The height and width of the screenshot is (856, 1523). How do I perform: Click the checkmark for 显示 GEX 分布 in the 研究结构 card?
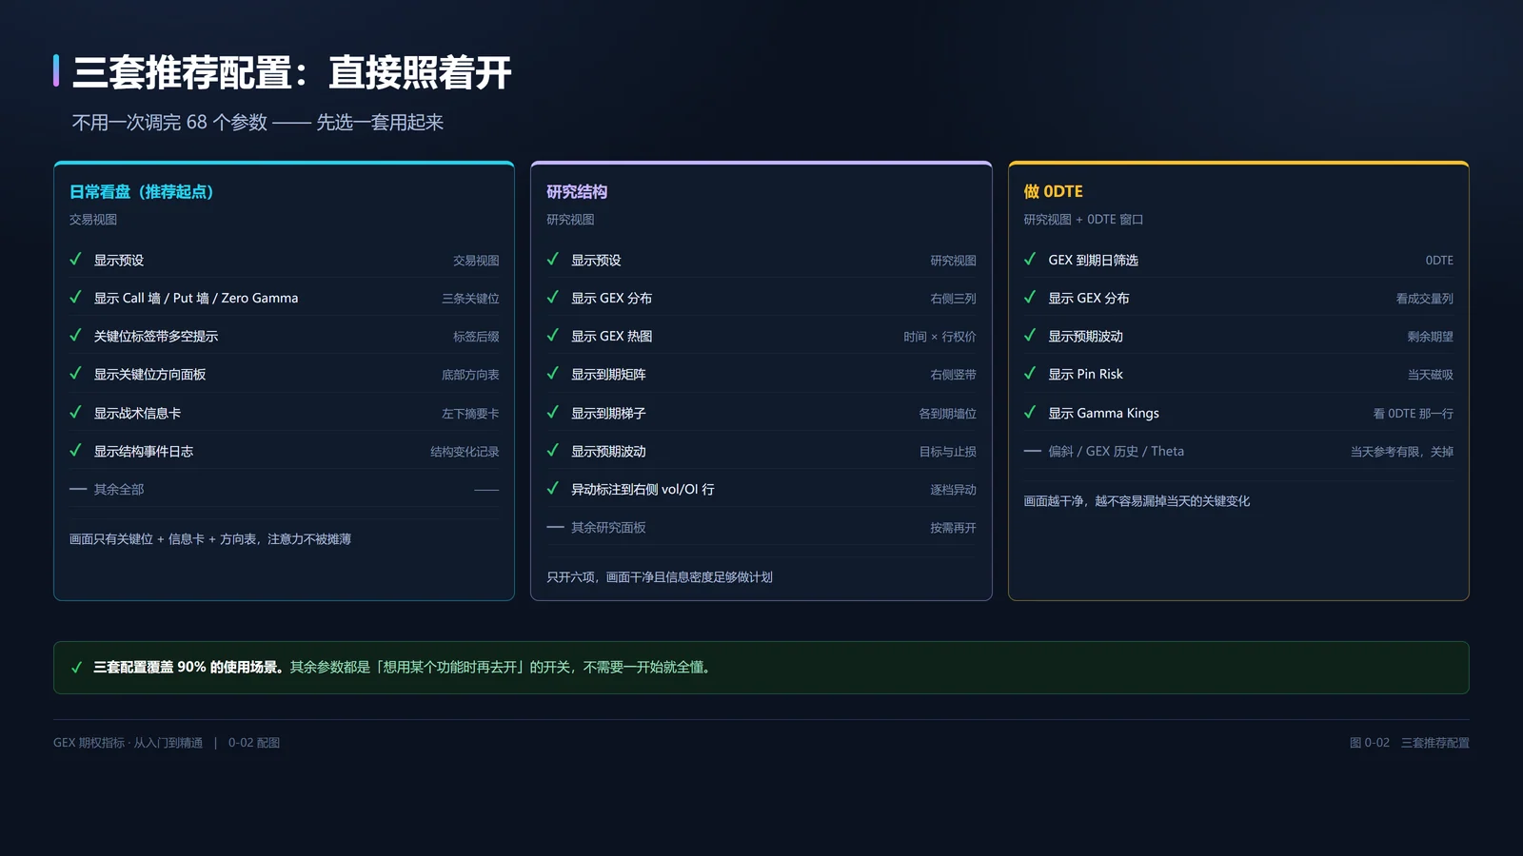coord(553,298)
